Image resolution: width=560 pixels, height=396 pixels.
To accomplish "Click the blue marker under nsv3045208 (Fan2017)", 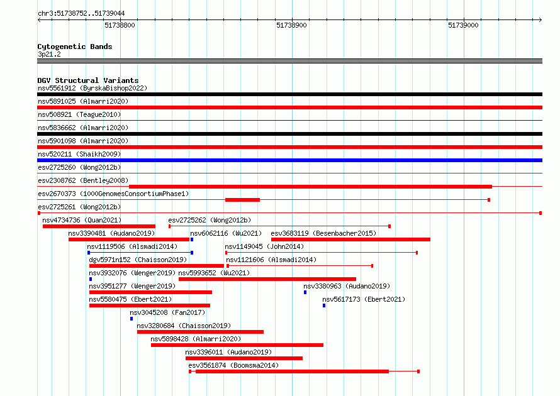I will click(x=132, y=319).
